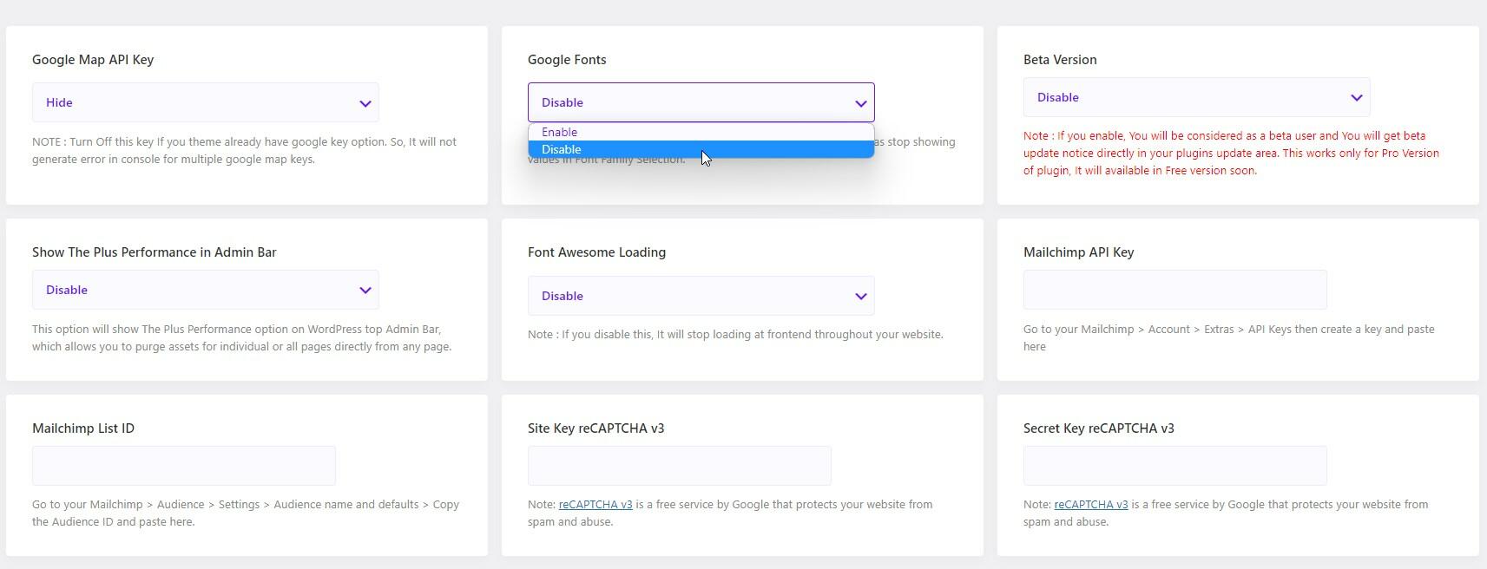
Task: Open the Font Awesome Loading dropdown
Action: tap(701, 296)
